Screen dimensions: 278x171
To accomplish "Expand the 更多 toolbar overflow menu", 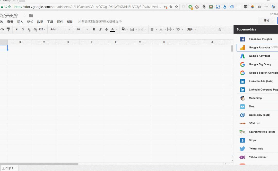I will click(192, 29).
